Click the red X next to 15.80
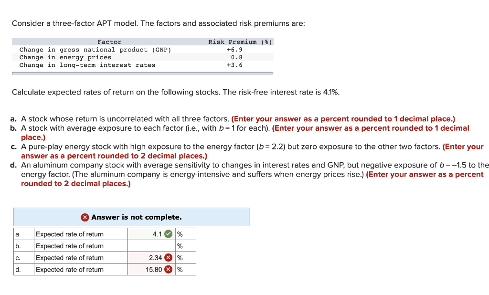 pyautogui.click(x=169, y=269)
